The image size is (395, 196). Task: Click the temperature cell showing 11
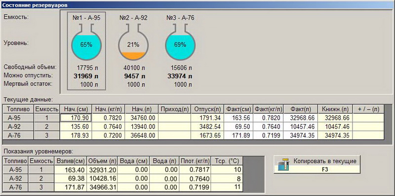[227, 188]
